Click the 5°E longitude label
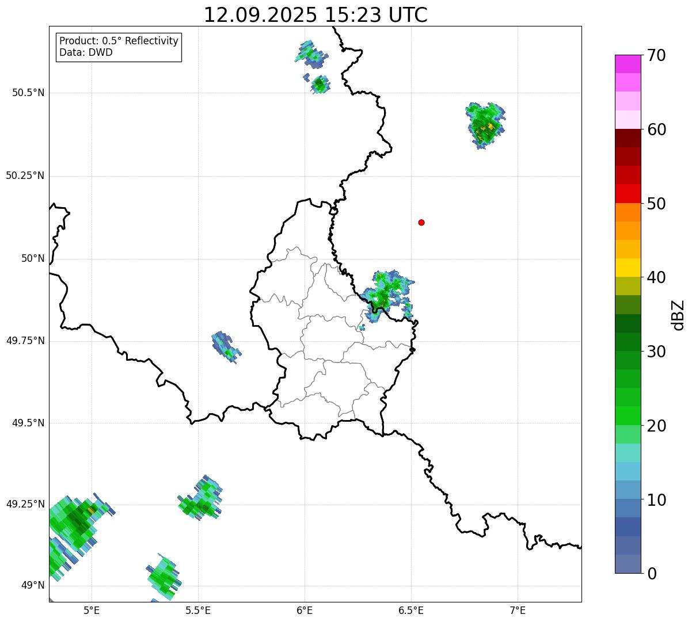This screenshot has width=692, height=622. 92,610
